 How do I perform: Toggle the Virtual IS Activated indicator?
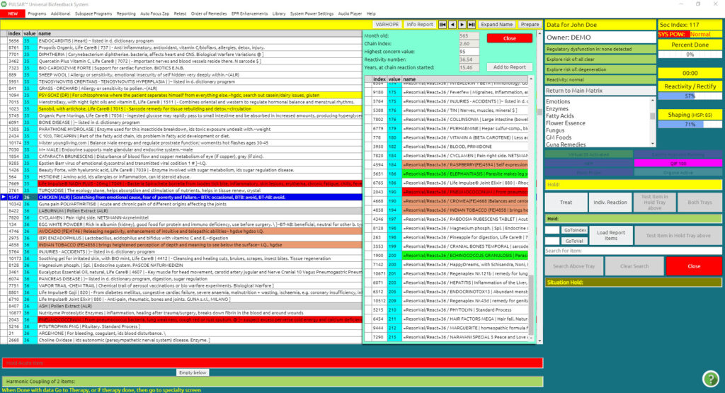pos(589,154)
